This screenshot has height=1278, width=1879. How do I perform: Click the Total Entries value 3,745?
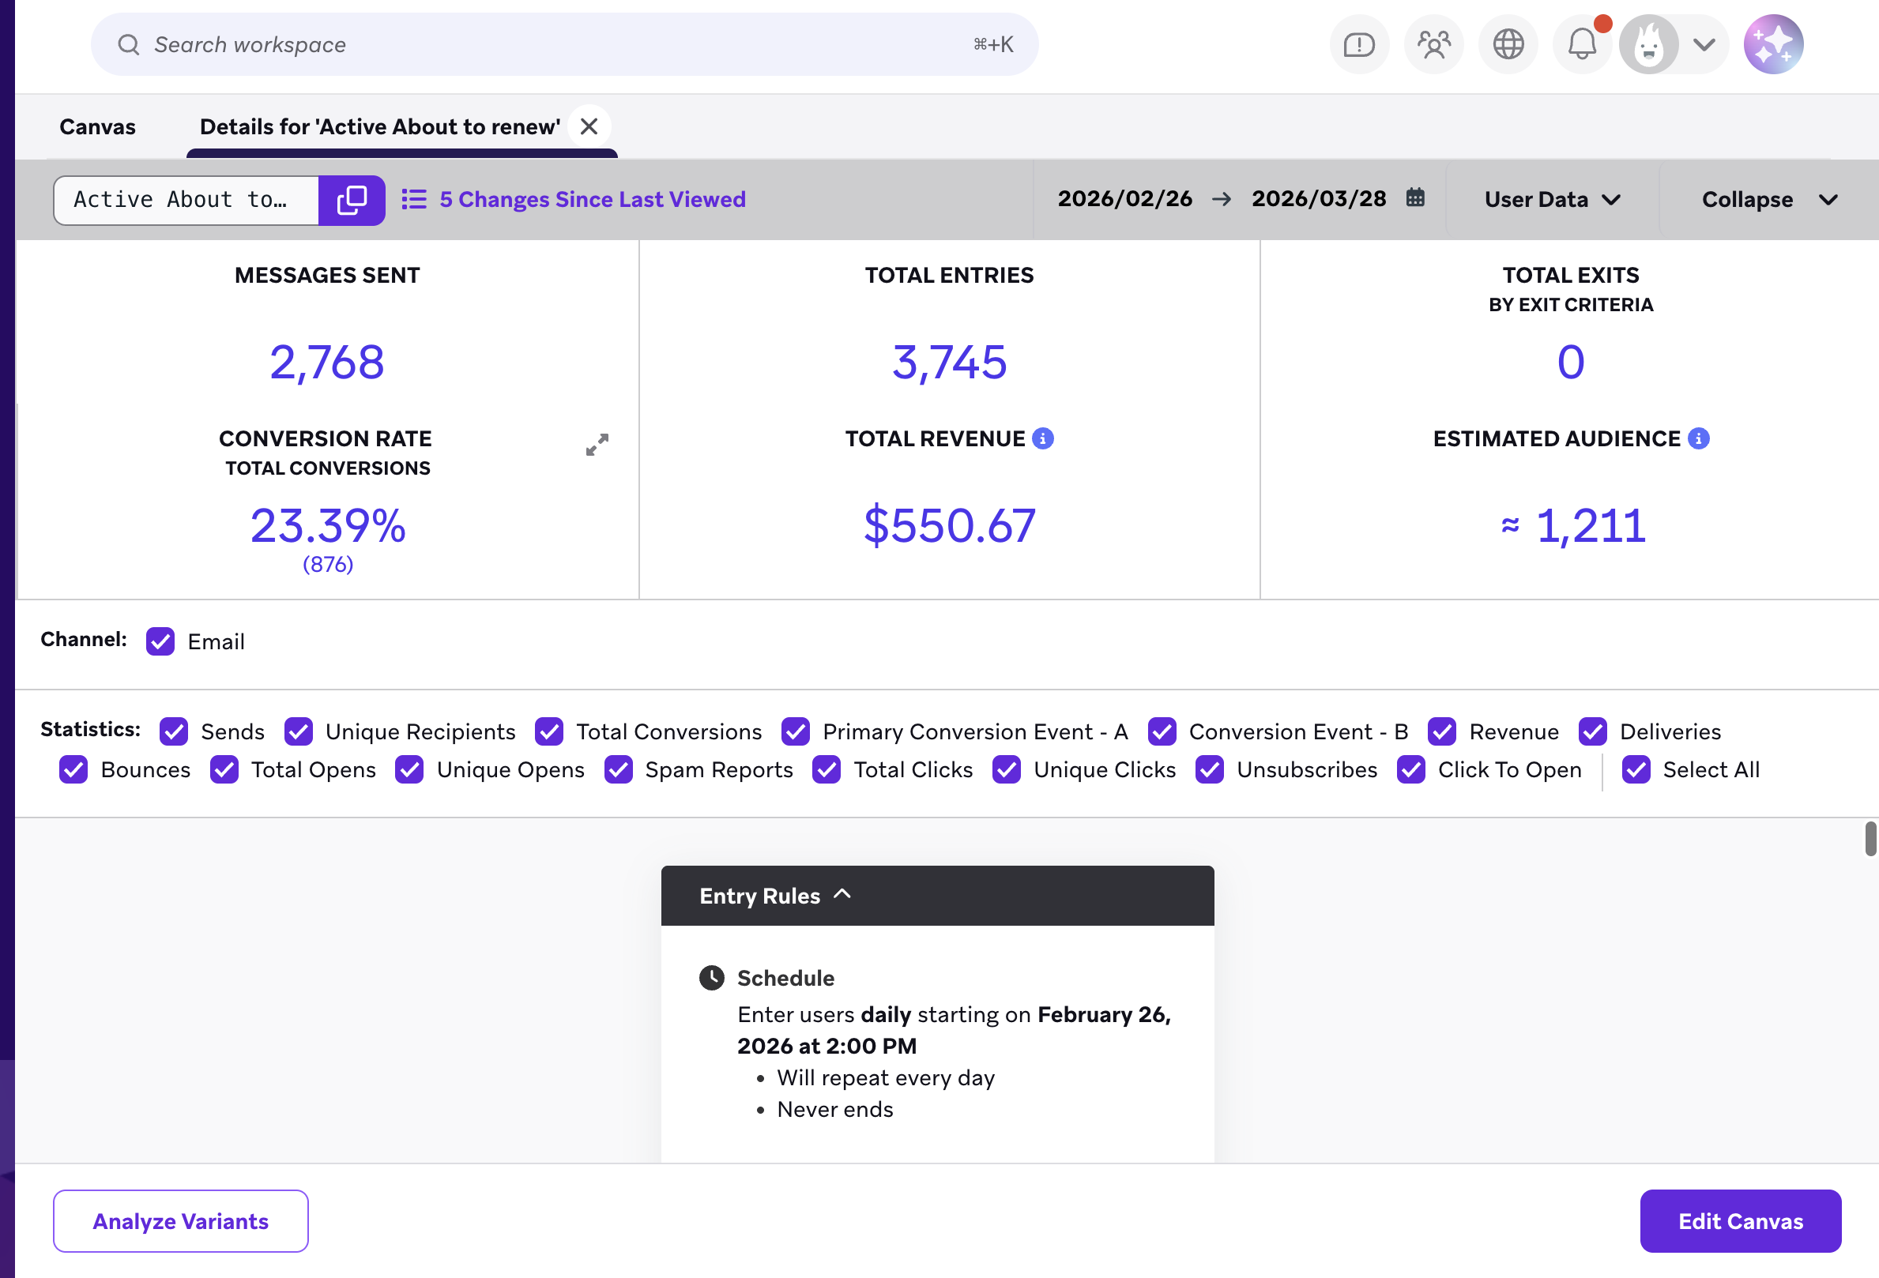(x=949, y=362)
